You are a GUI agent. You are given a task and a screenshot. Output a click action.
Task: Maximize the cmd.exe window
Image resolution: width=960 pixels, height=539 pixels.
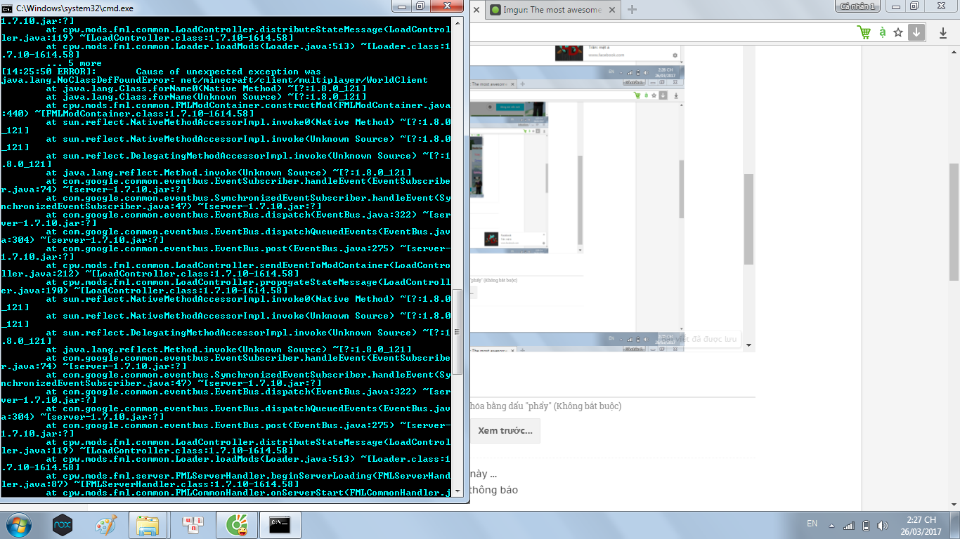[420, 6]
